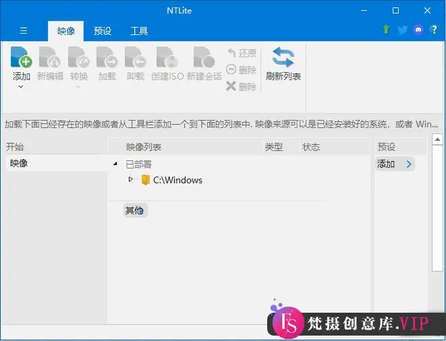Click the 新建会话 icon
Screen dimensions: 446x341
[x=204, y=57]
